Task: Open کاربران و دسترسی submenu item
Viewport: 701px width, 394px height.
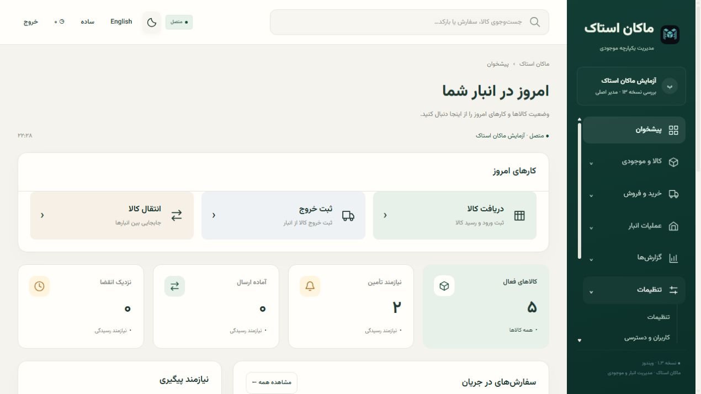Action: pyautogui.click(x=647, y=337)
